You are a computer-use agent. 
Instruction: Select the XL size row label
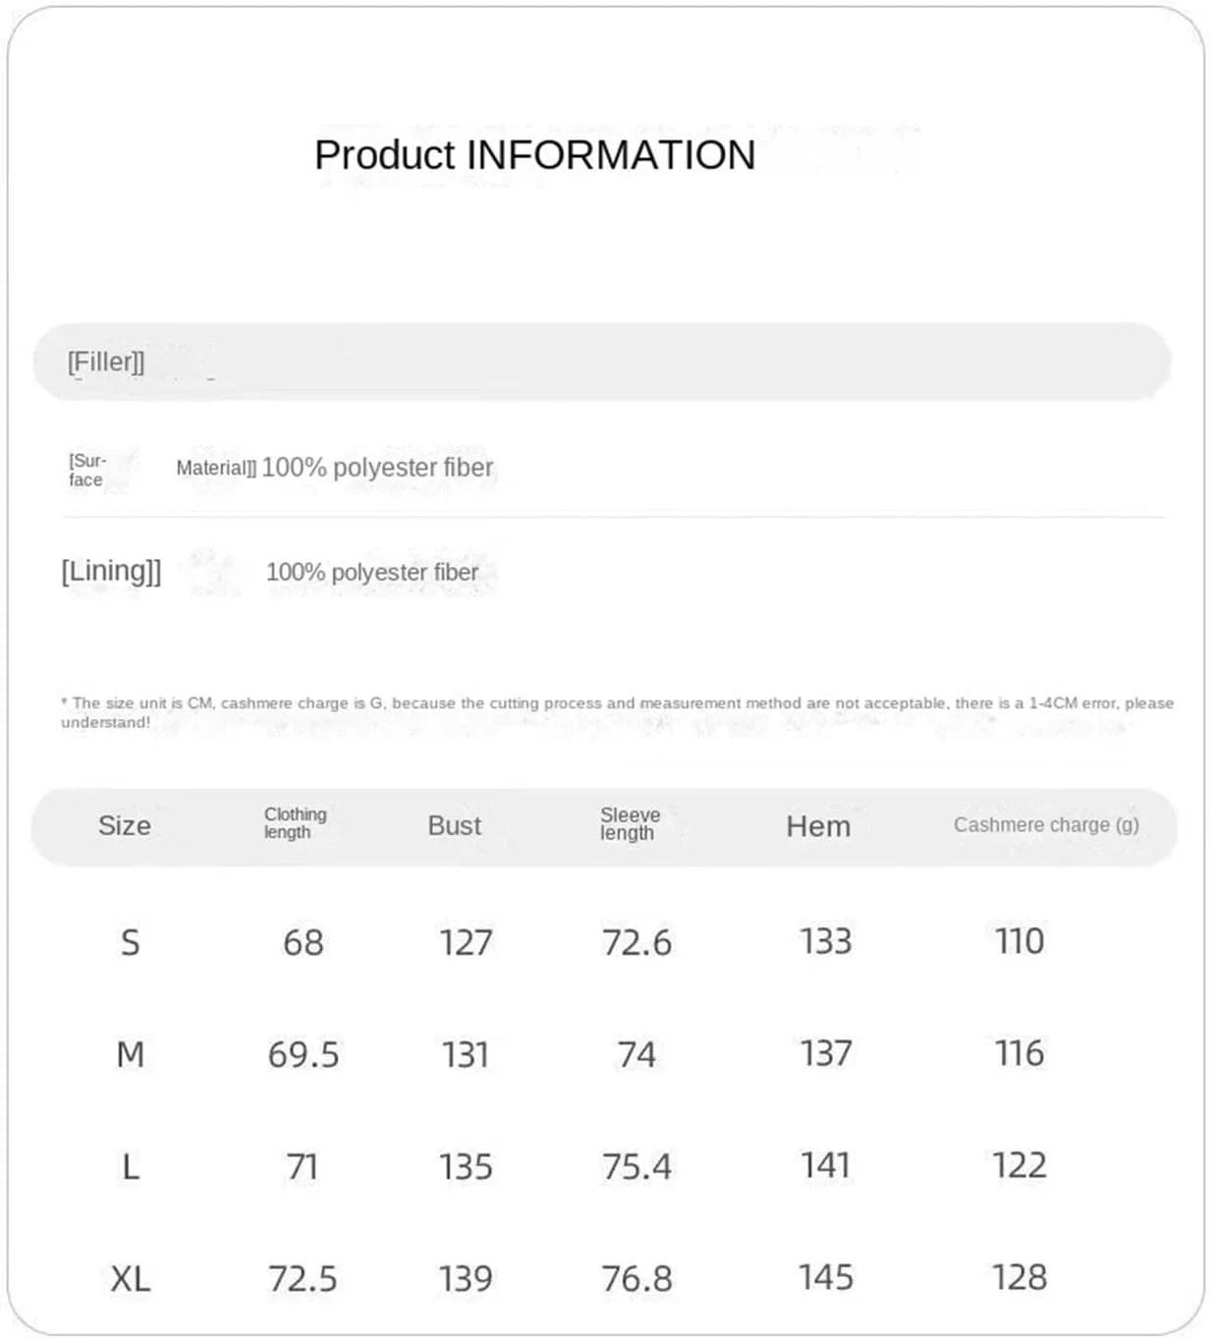coord(130,1279)
